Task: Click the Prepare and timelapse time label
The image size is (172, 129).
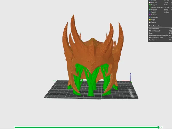Action: tap(159, 36)
